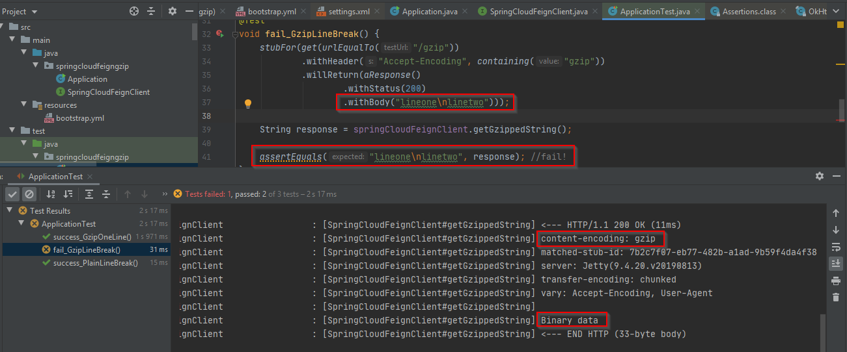Go to next failed test arrow
Screen dimensions: 847x352
145,194
